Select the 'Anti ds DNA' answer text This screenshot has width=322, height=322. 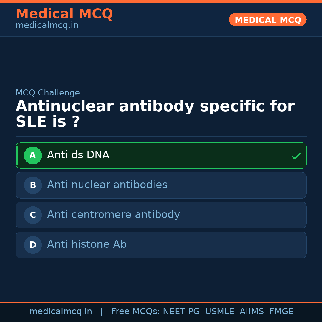coord(78,155)
